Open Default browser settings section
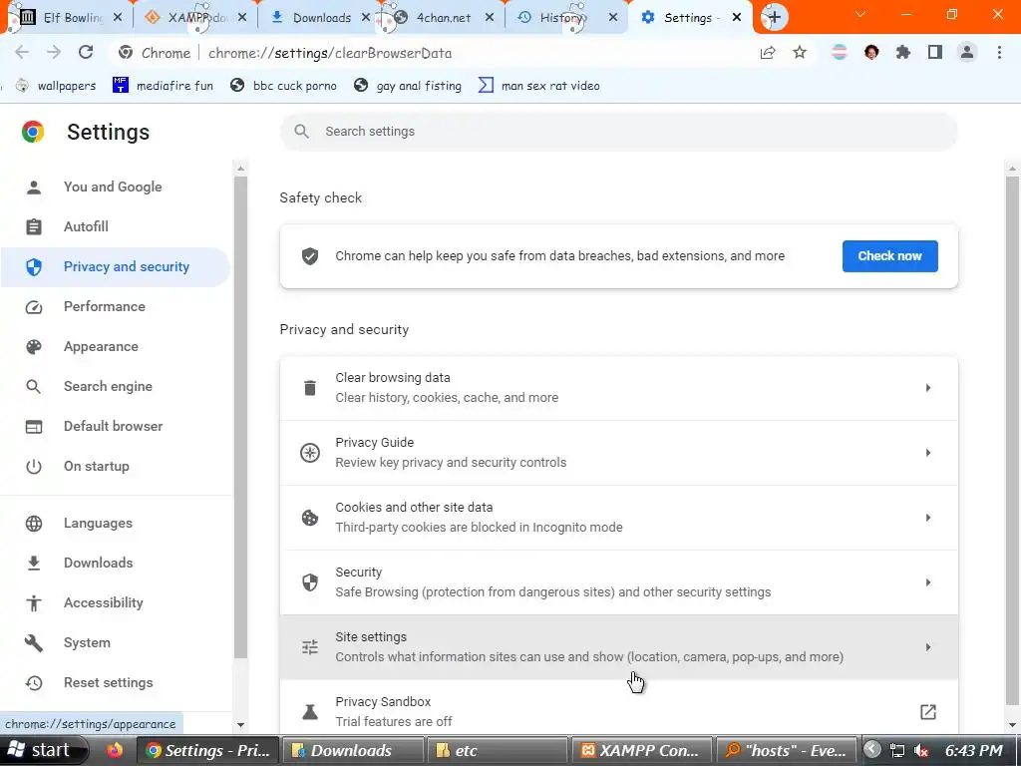 (115, 426)
